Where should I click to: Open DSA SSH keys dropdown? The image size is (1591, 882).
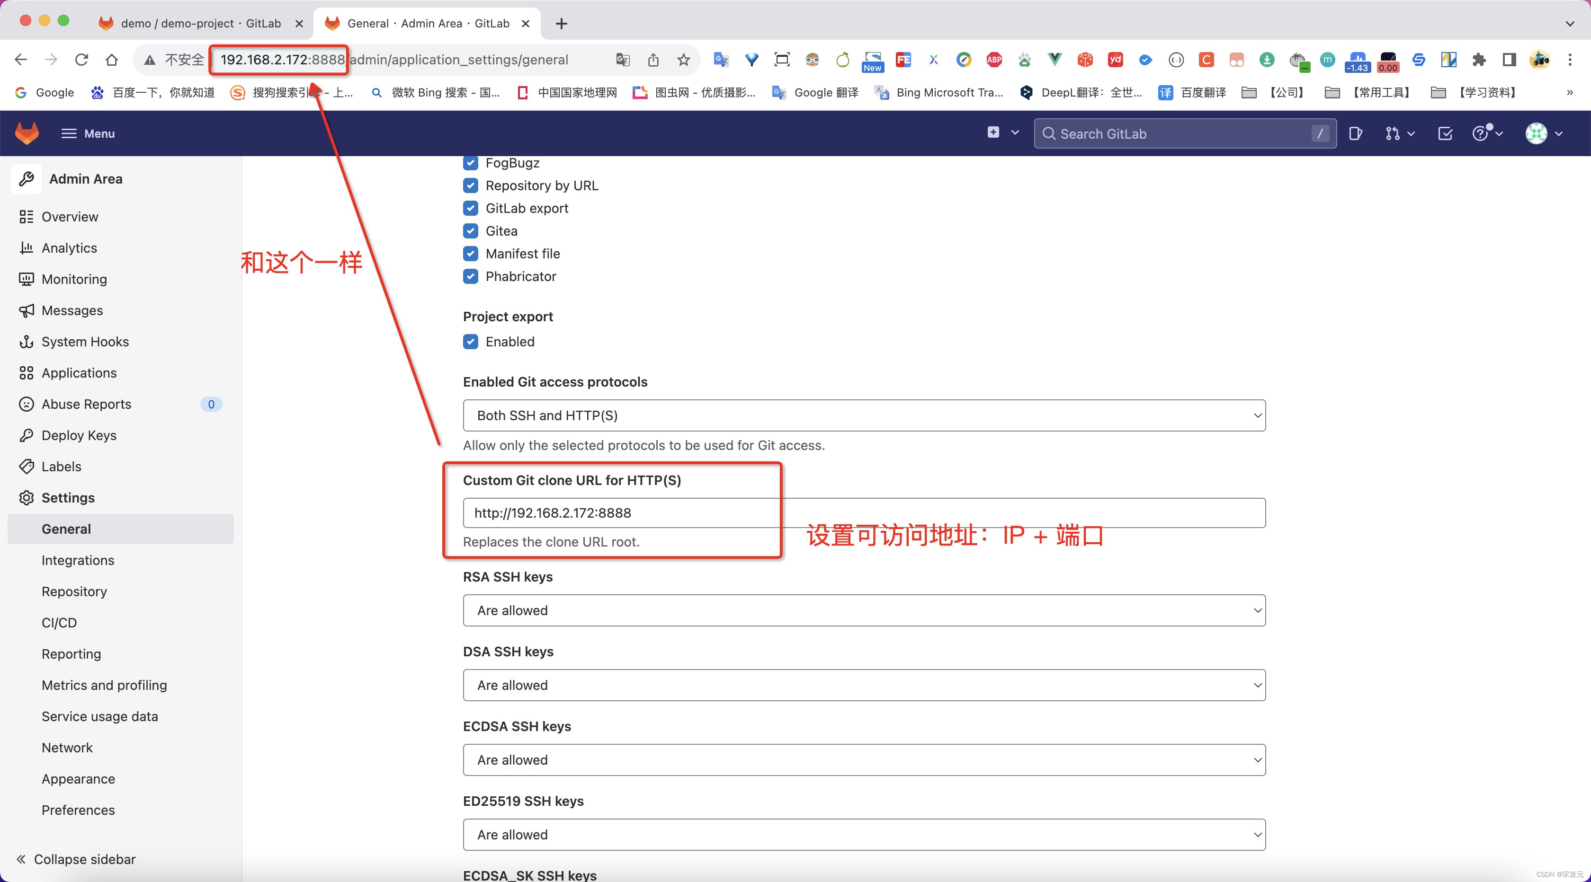(x=864, y=685)
